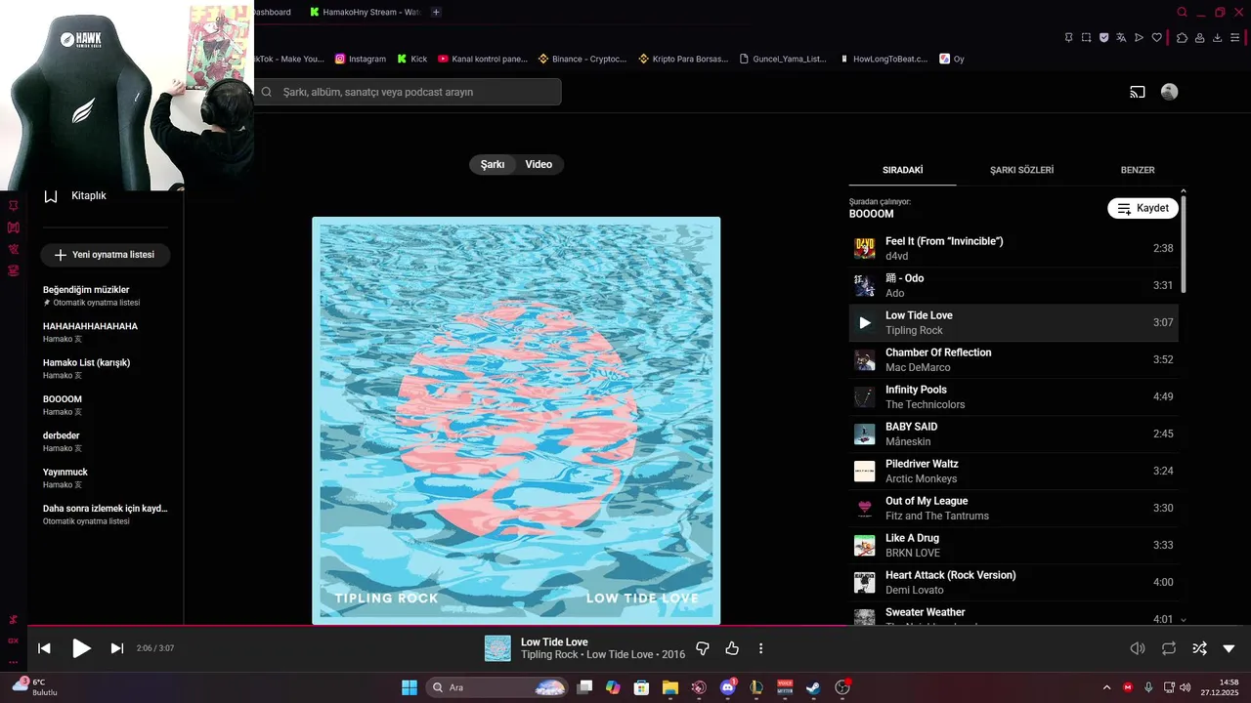Open Windows Start menu
This screenshot has height=703, width=1251.
tap(410, 687)
